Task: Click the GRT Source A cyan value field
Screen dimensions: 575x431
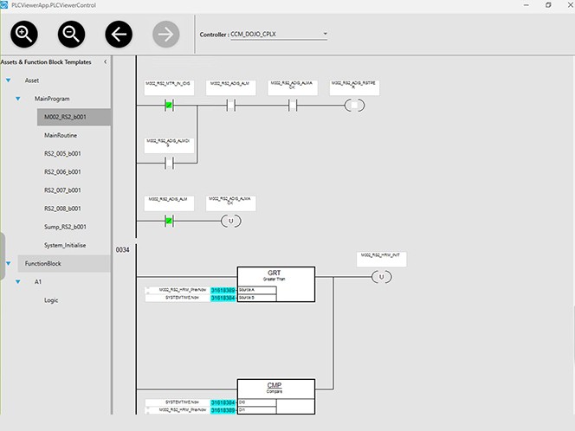Action: pyautogui.click(x=223, y=290)
